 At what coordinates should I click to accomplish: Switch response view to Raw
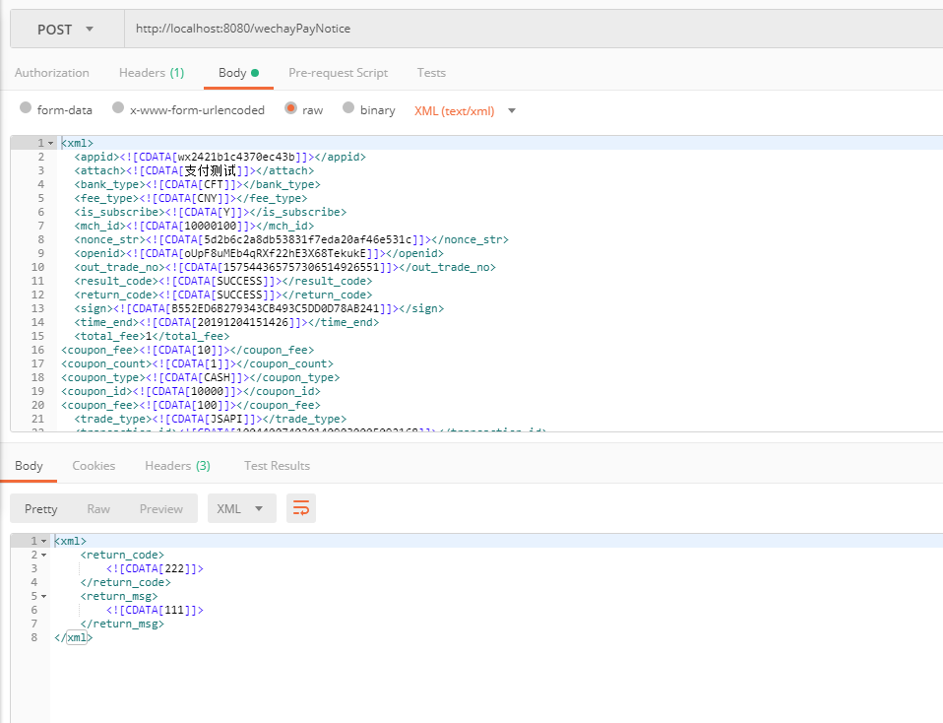click(x=98, y=508)
